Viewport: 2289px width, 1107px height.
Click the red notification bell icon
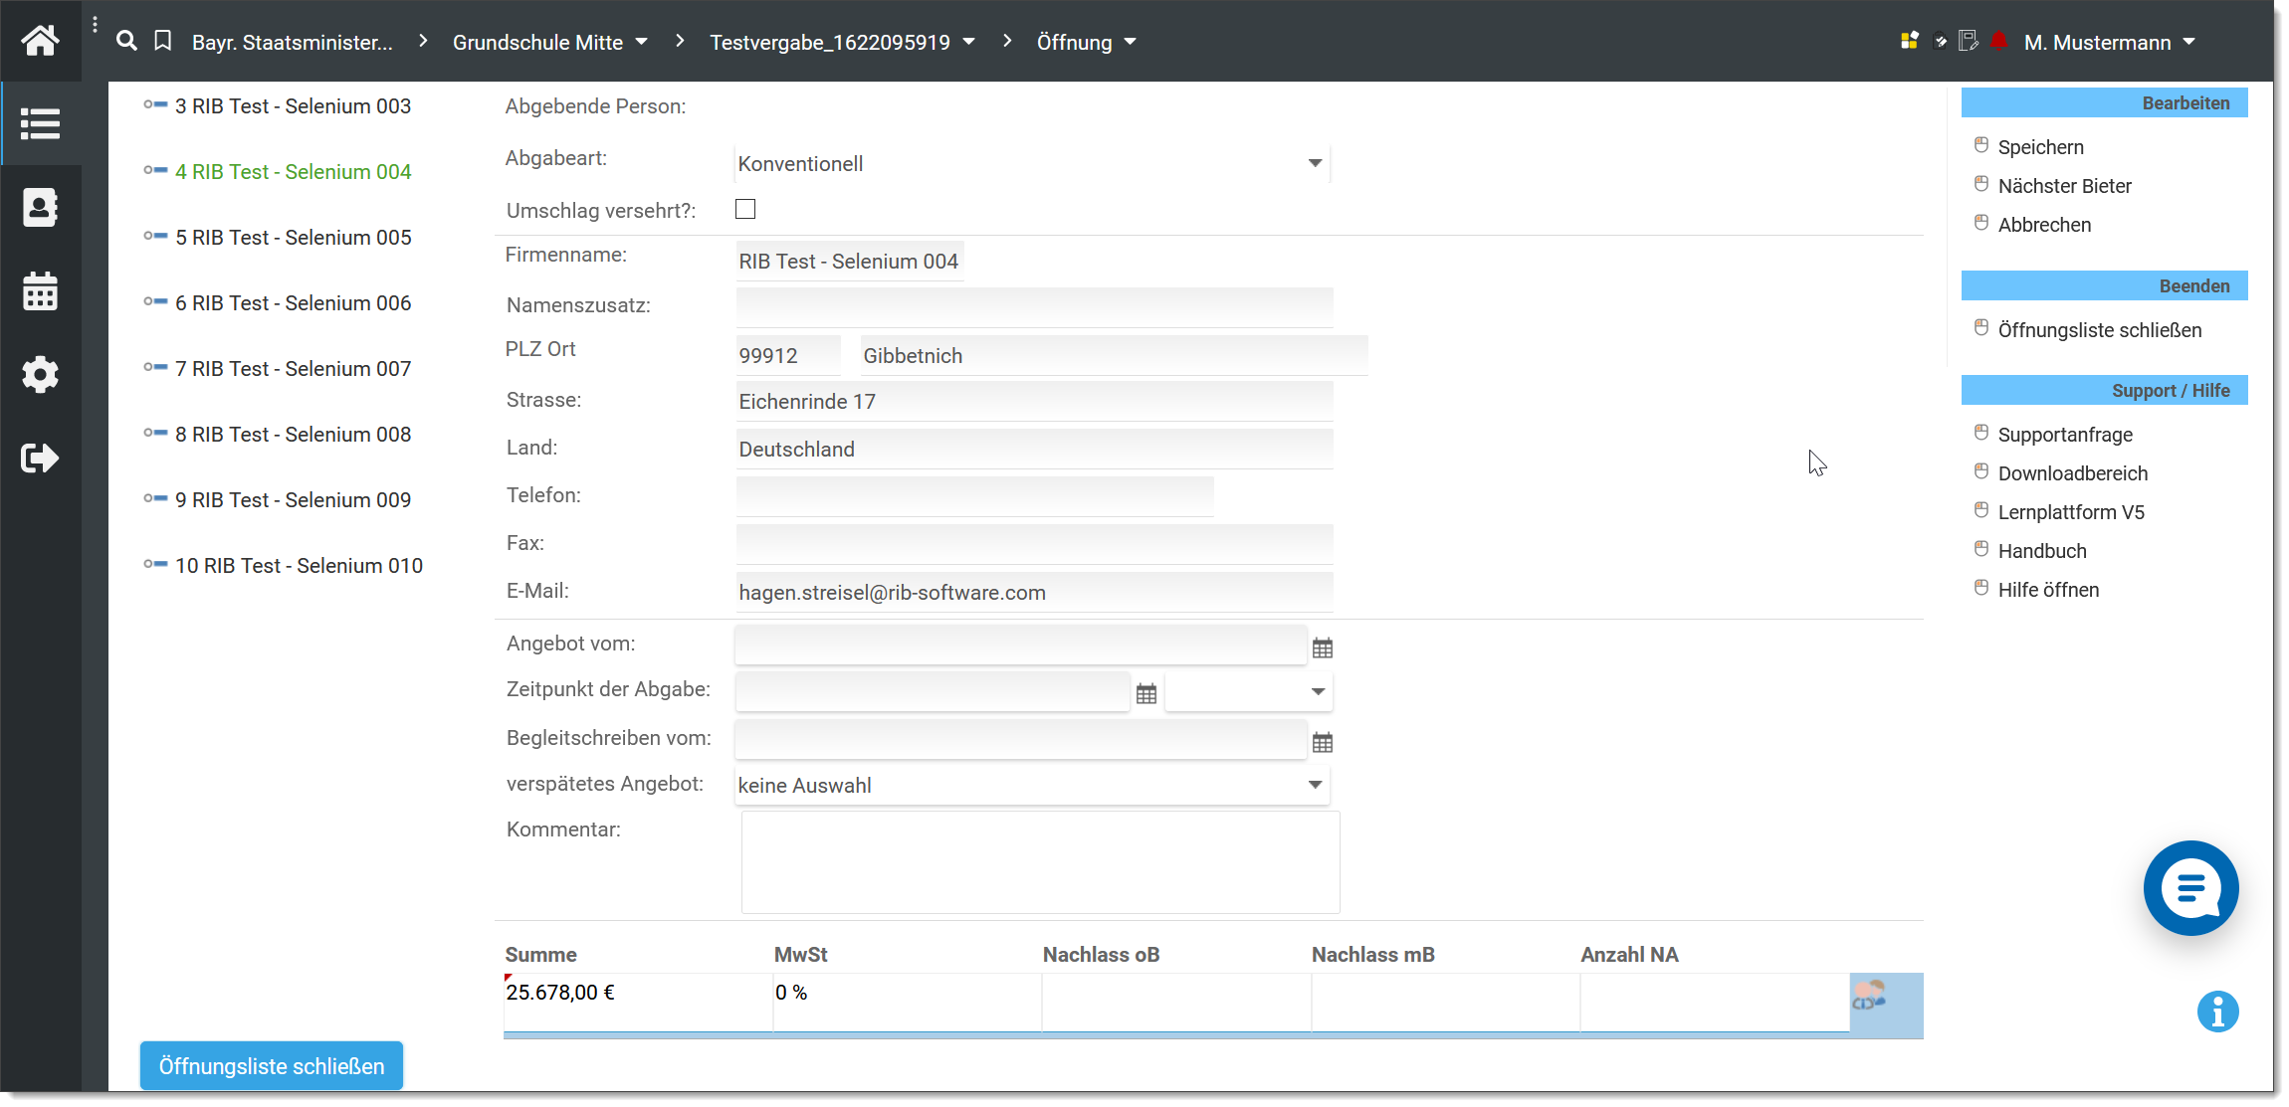click(x=1998, y=41)
